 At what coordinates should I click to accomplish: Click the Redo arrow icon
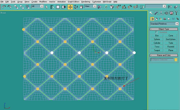click(9, 7)
